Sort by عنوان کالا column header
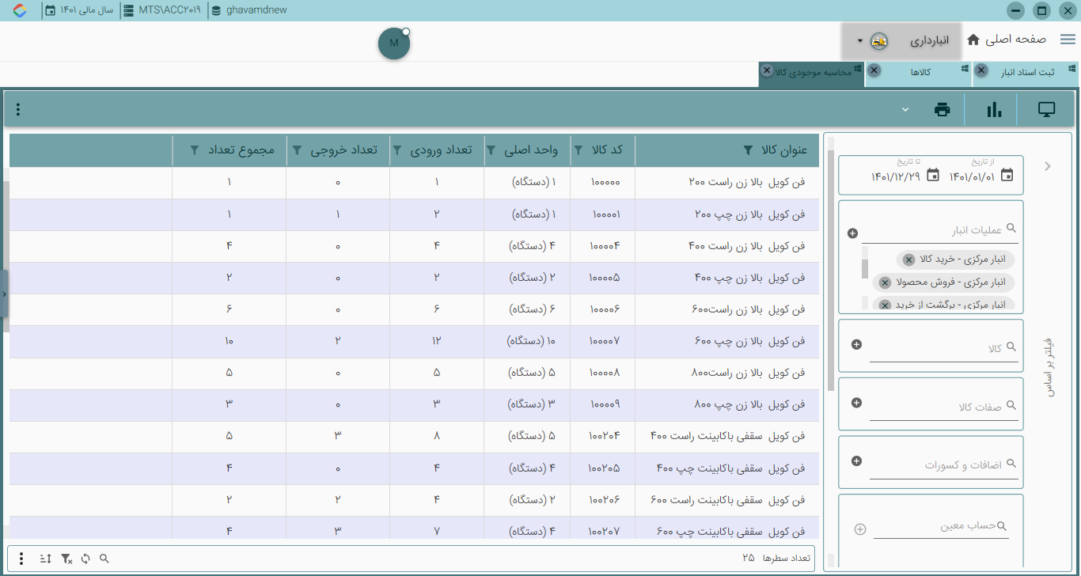Viewport: 1081px width, 576px height. (x=784, y=150)
